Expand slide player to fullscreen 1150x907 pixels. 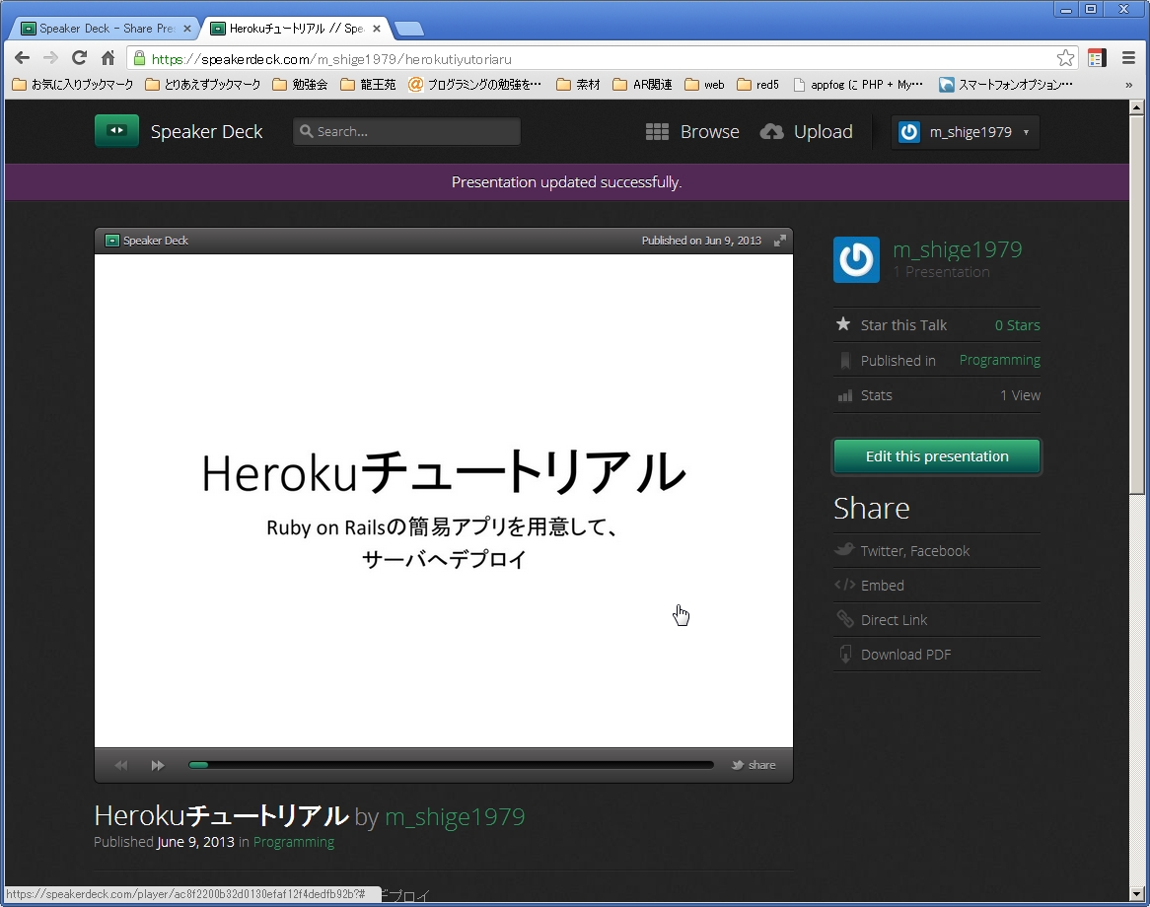[780, 241]
